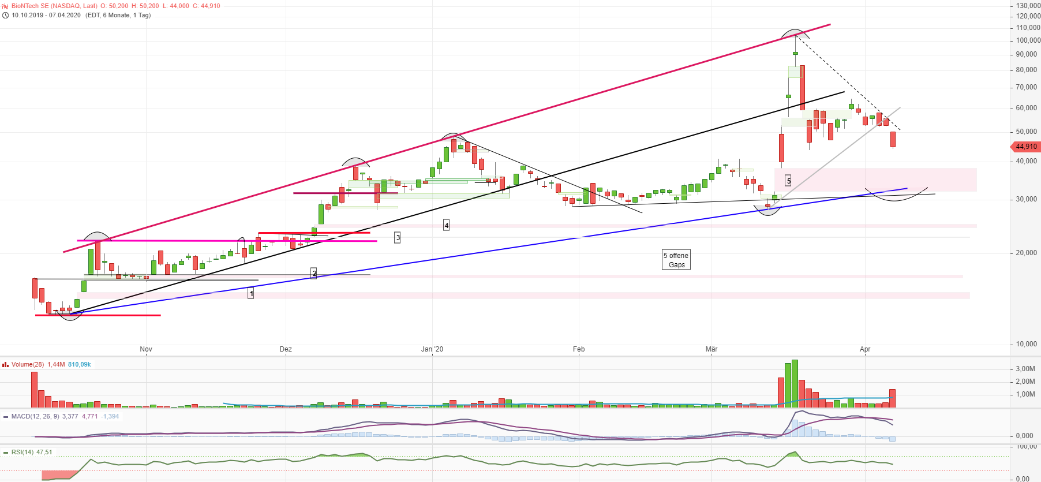Click the volume average value 810,09k
This screenshot has height=482, width=1041.
(80, 364)
